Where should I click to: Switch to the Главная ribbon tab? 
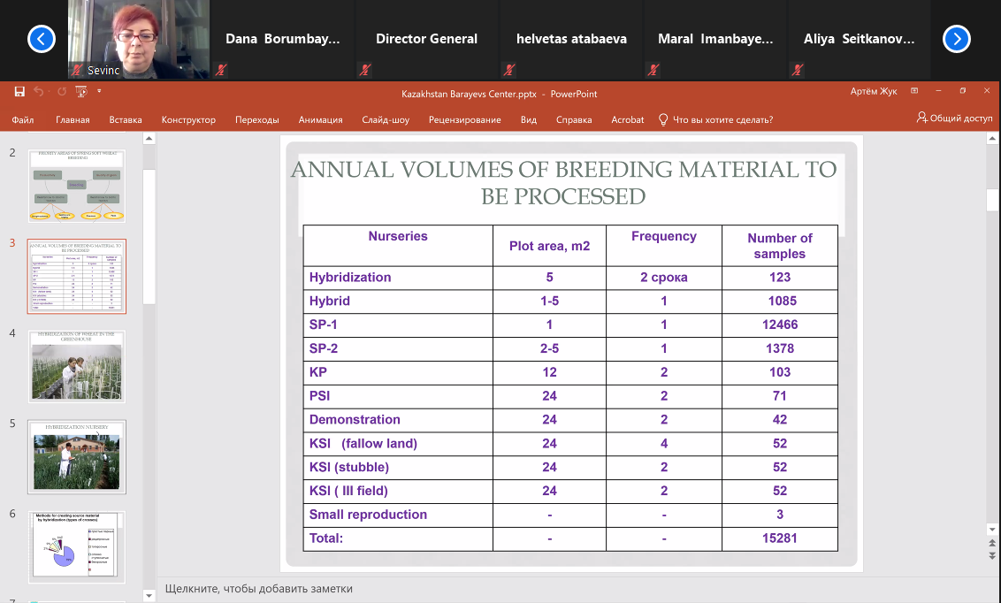73,119
